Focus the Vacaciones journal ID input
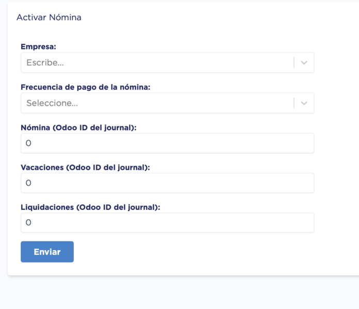 (167, 183)
